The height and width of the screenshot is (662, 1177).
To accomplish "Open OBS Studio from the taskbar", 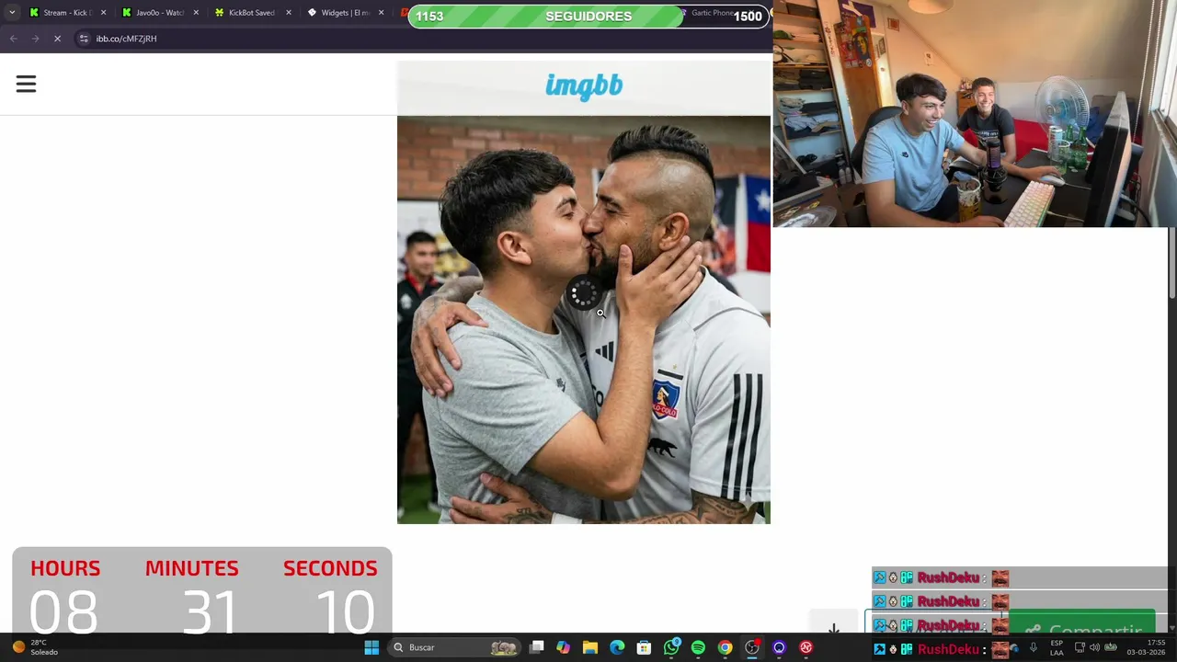I will coord(752,647).
